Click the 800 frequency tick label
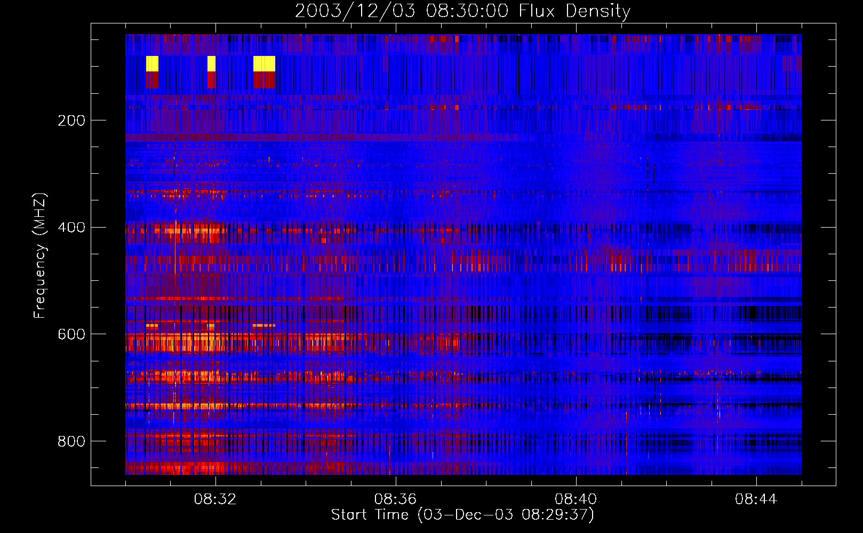 pos(71,441)
